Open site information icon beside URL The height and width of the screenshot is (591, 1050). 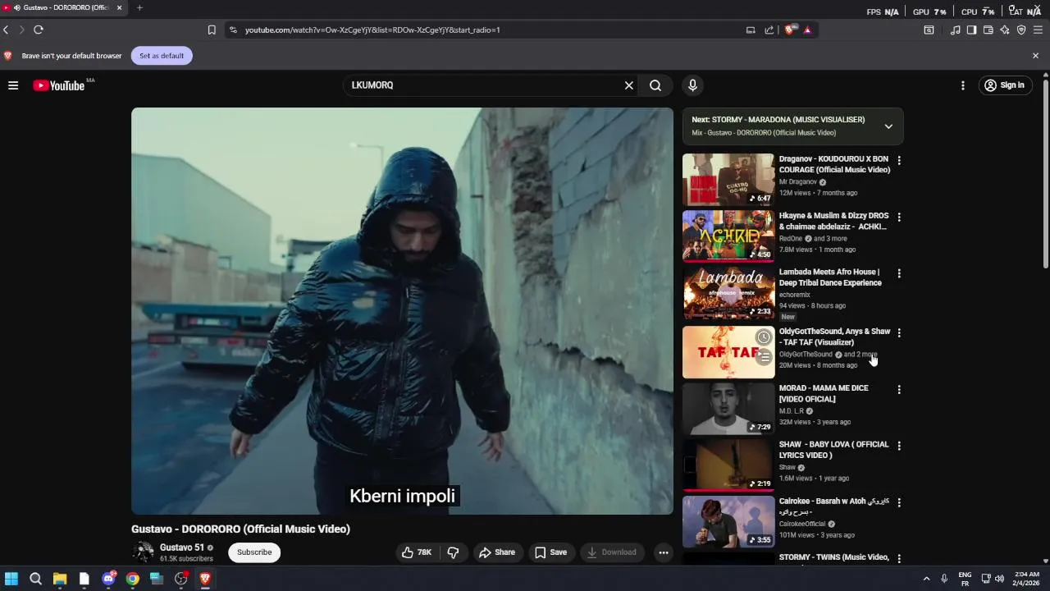click(233, 30)
